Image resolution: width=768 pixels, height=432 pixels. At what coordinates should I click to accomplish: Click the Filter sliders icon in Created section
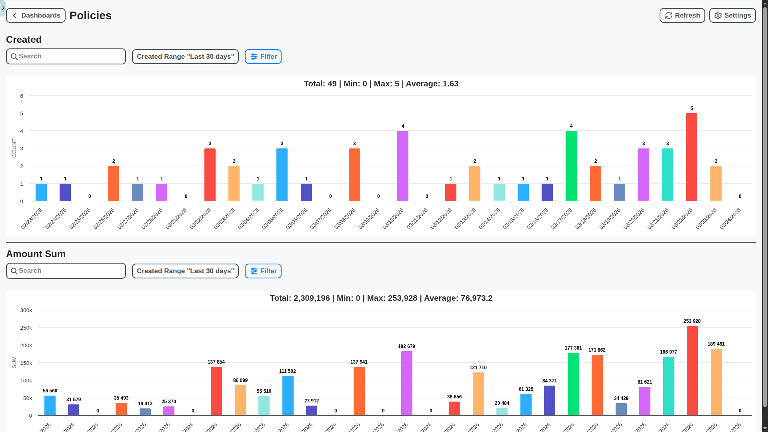(254, 56)
